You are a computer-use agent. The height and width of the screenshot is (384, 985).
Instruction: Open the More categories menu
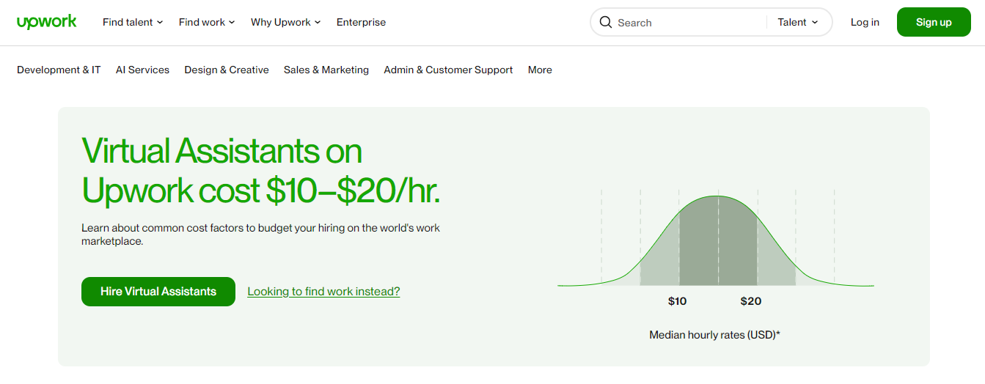click(540, 70)
